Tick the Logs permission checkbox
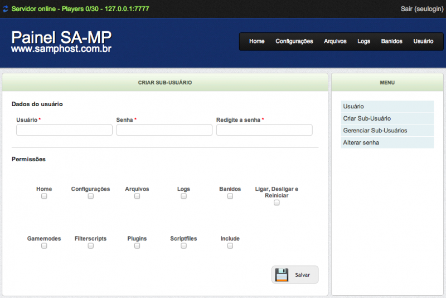Viewport: 446px width, 298px height. [x=184, y=196]
